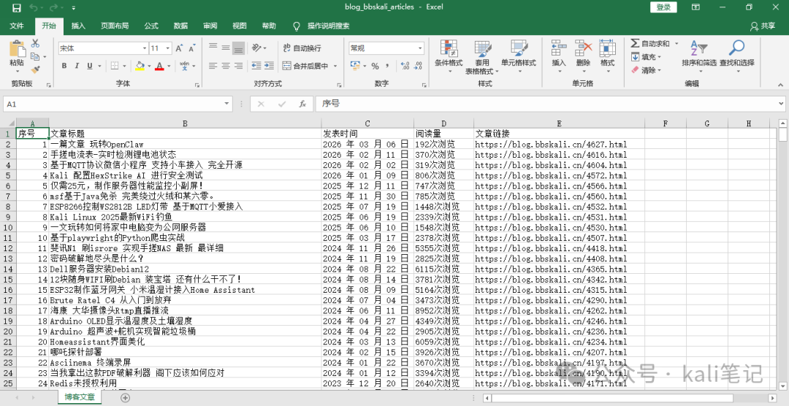Click the Save icon in title bar
This screenshot has height=406, width=789.
[x=17, y=7]
